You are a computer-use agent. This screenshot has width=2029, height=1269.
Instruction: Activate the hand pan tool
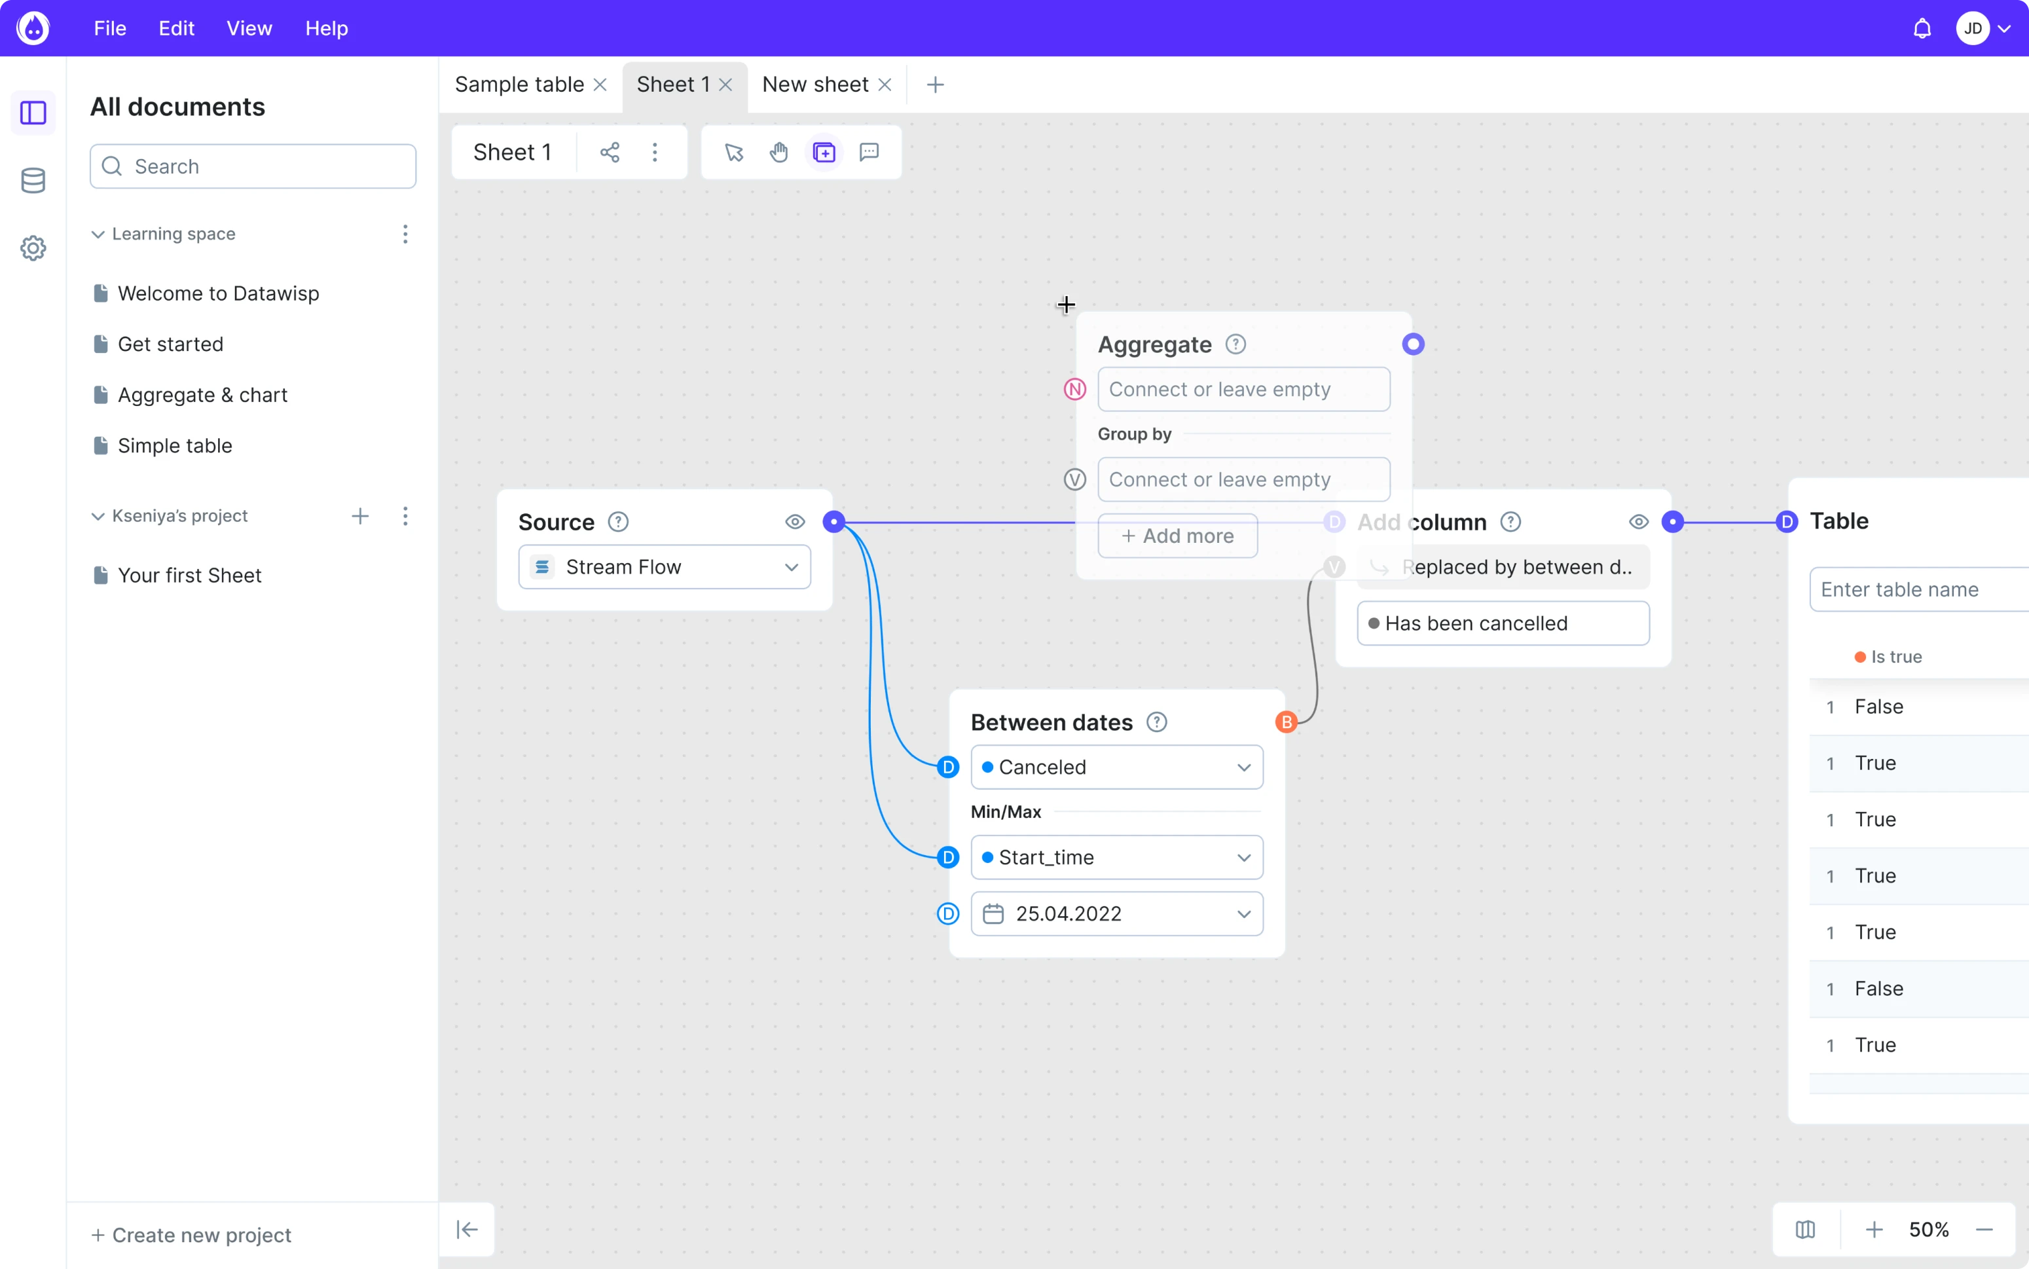click(x=778, y=152)
